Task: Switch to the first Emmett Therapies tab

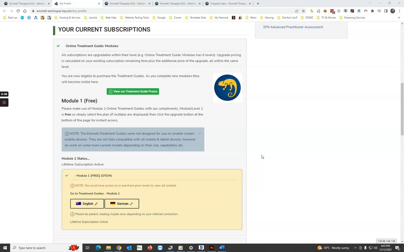Action: [x=26, y=3]
